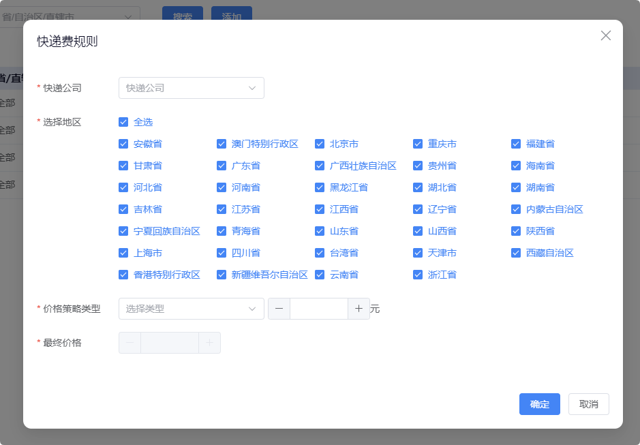
Task: Toggle the 湖北省 checkbox
Action: pos(418,187)
